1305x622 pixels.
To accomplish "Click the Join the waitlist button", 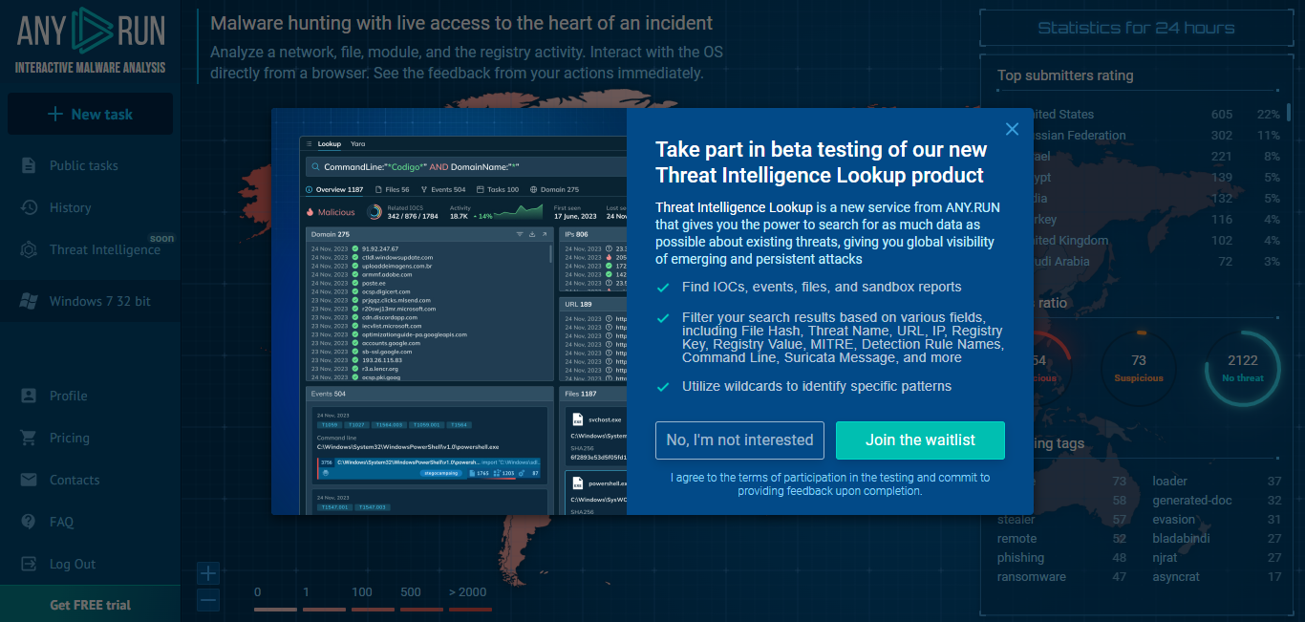I will (x=920, y=440).
